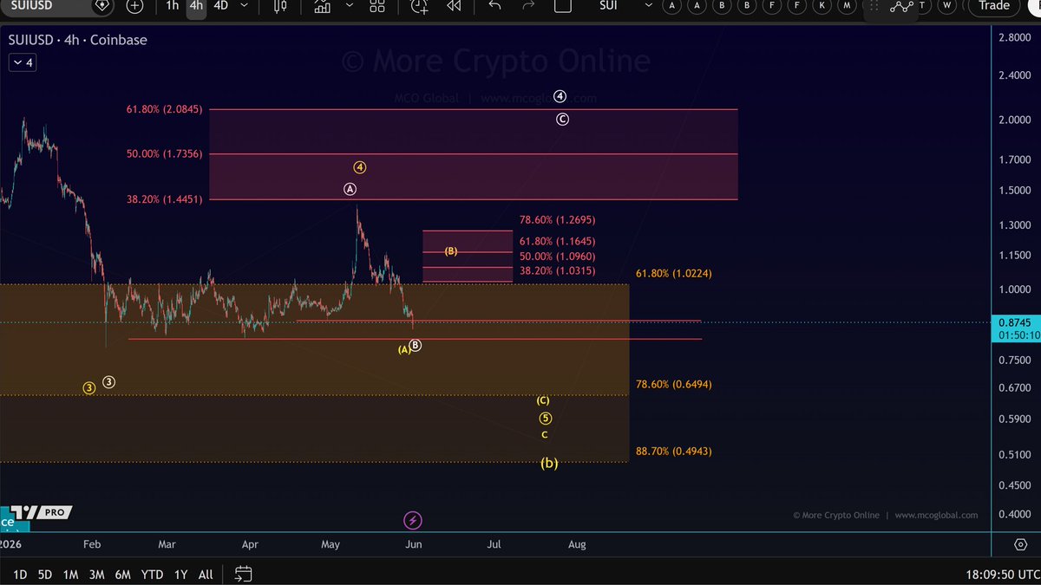Switch to the 1h timeframe
This screenshot has width=1041, height=585.
point(173,6)
